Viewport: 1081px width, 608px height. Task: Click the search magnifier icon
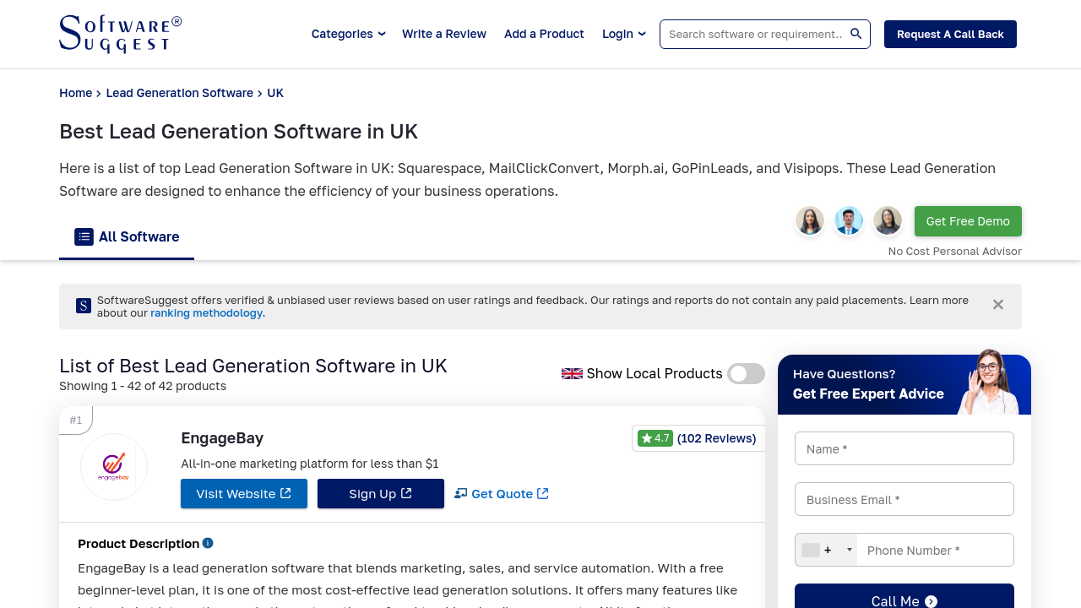(x=856, y=34)
